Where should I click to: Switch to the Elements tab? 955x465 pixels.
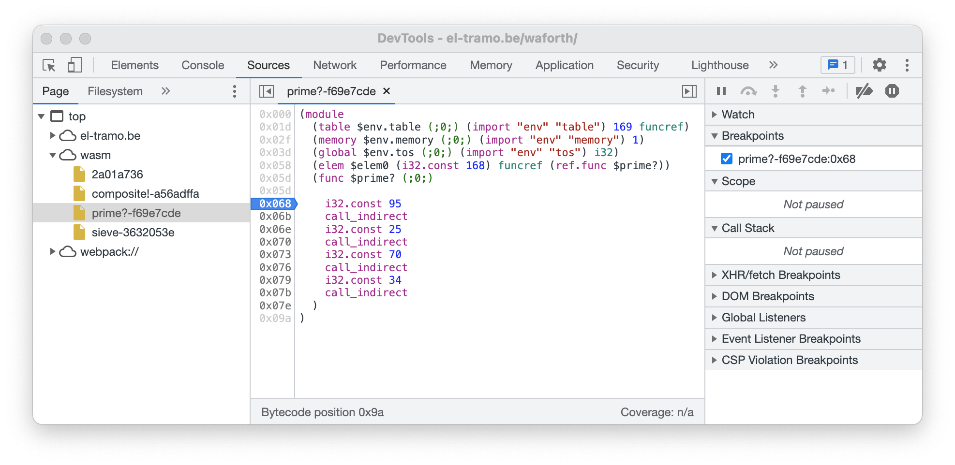(x=134, y=65)
